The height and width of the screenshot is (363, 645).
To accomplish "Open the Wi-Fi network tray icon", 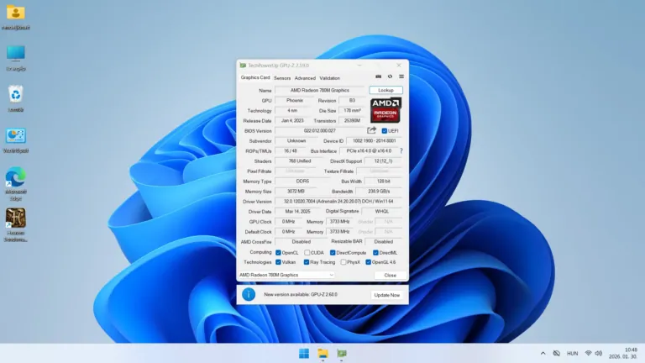I will click(588, 354).
